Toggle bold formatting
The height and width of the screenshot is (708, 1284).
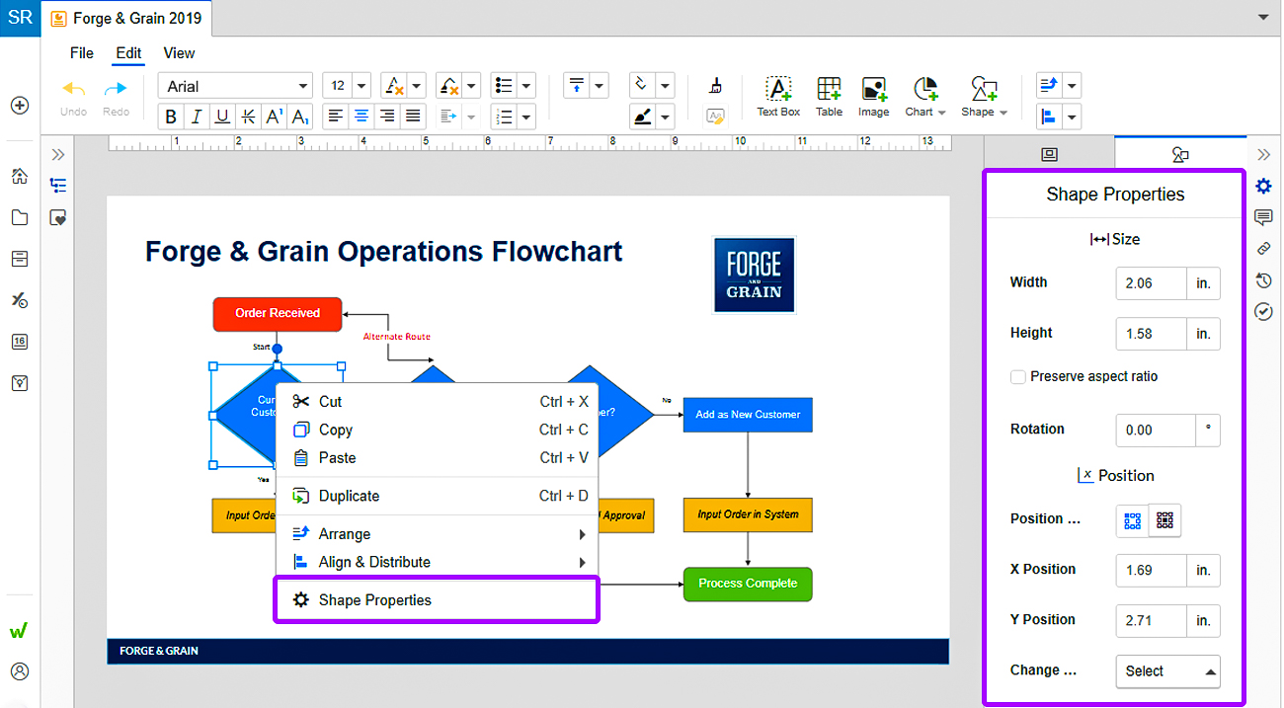click(171, 117)
